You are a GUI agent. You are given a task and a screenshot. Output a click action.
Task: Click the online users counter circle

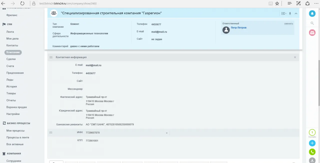click(x=312, y=133)
